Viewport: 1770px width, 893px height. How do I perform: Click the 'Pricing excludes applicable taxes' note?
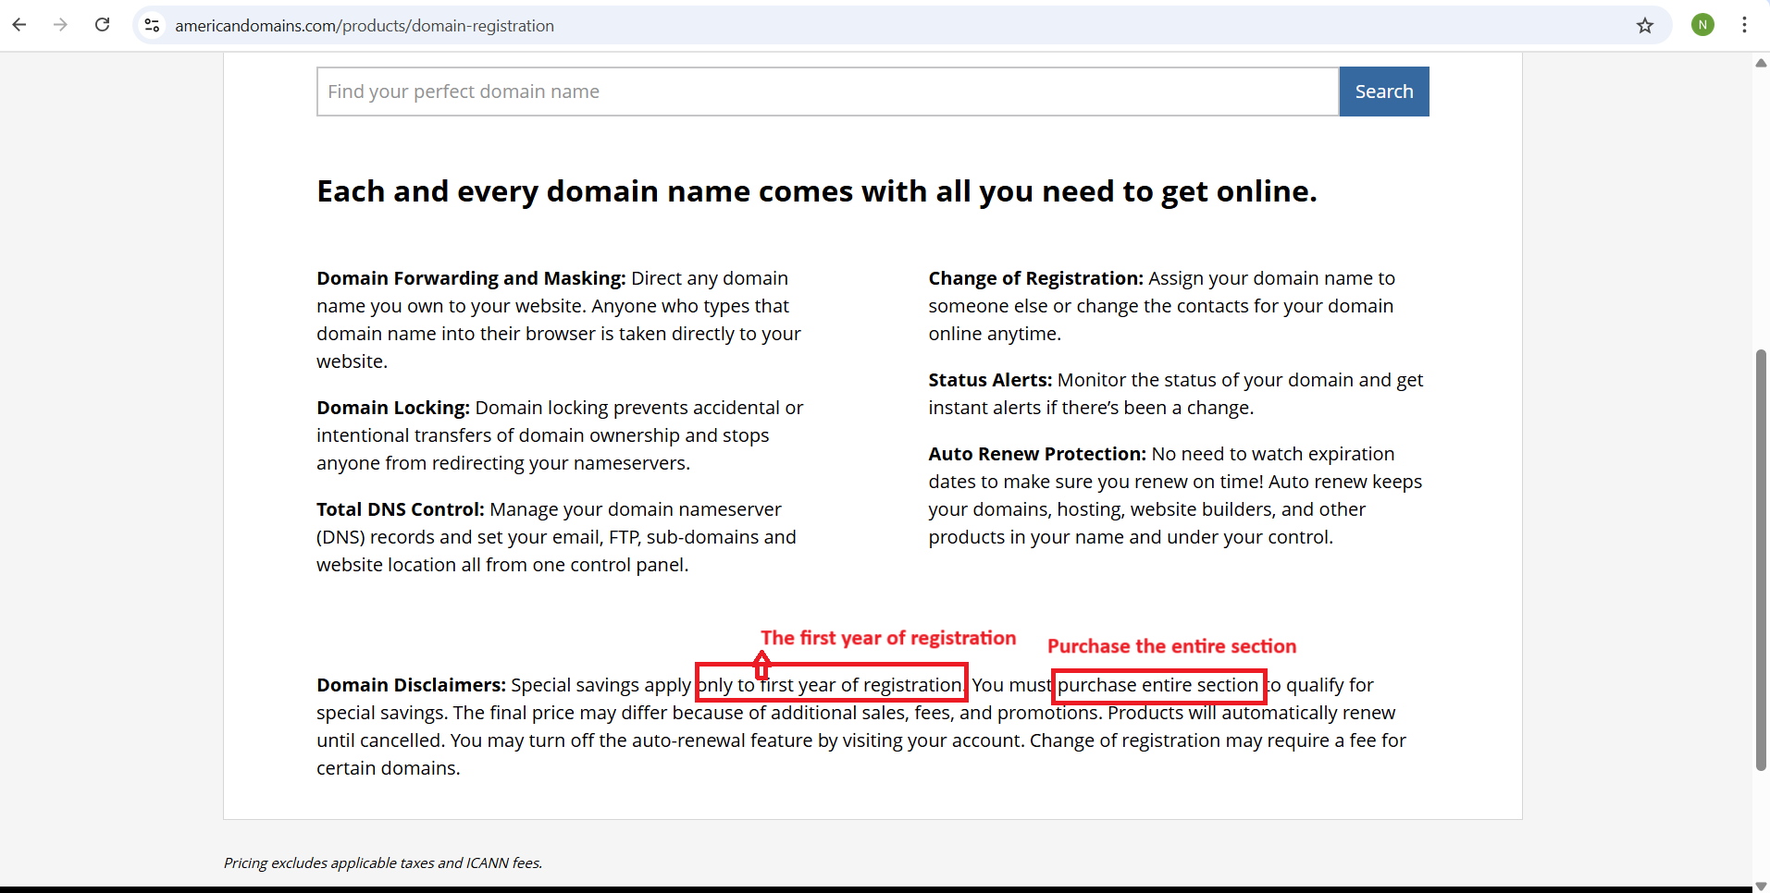tap(383, 862)
